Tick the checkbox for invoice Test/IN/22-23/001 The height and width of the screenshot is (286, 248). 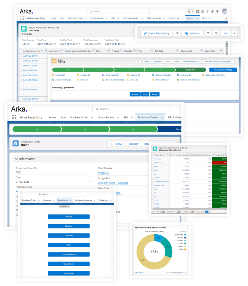(x=21, y=56)
